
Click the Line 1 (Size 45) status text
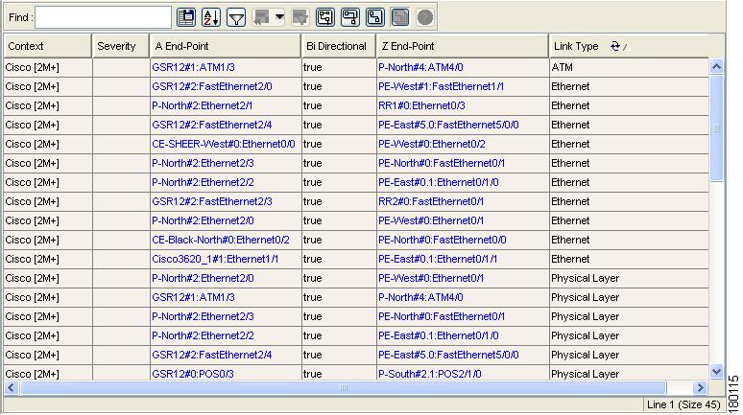coord(683,404)
